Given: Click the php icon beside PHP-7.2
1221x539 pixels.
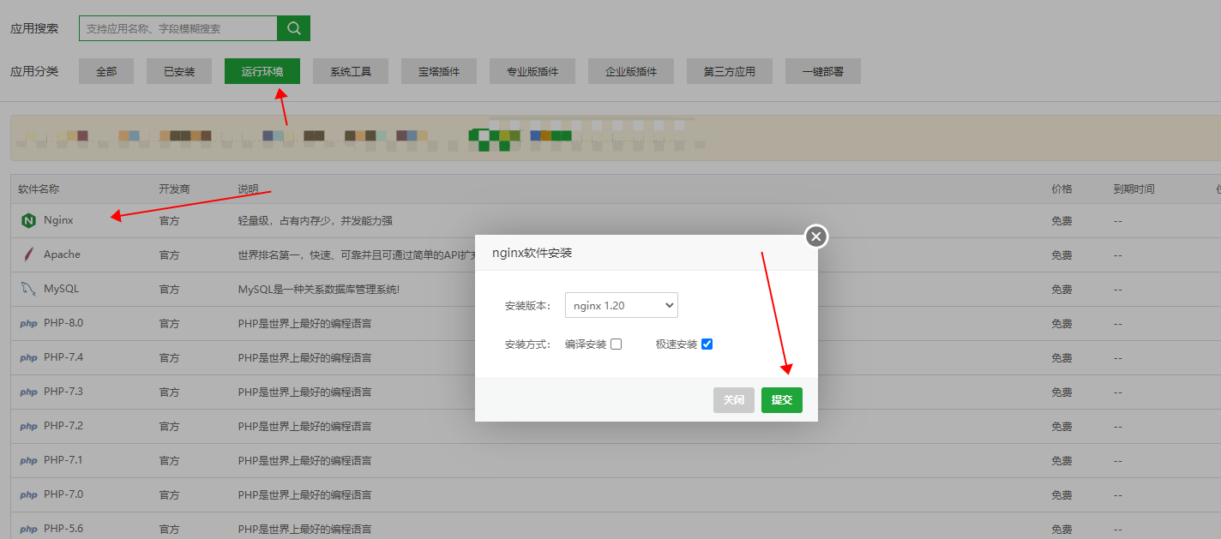Looking at the screenshot, I should (28, 427).
